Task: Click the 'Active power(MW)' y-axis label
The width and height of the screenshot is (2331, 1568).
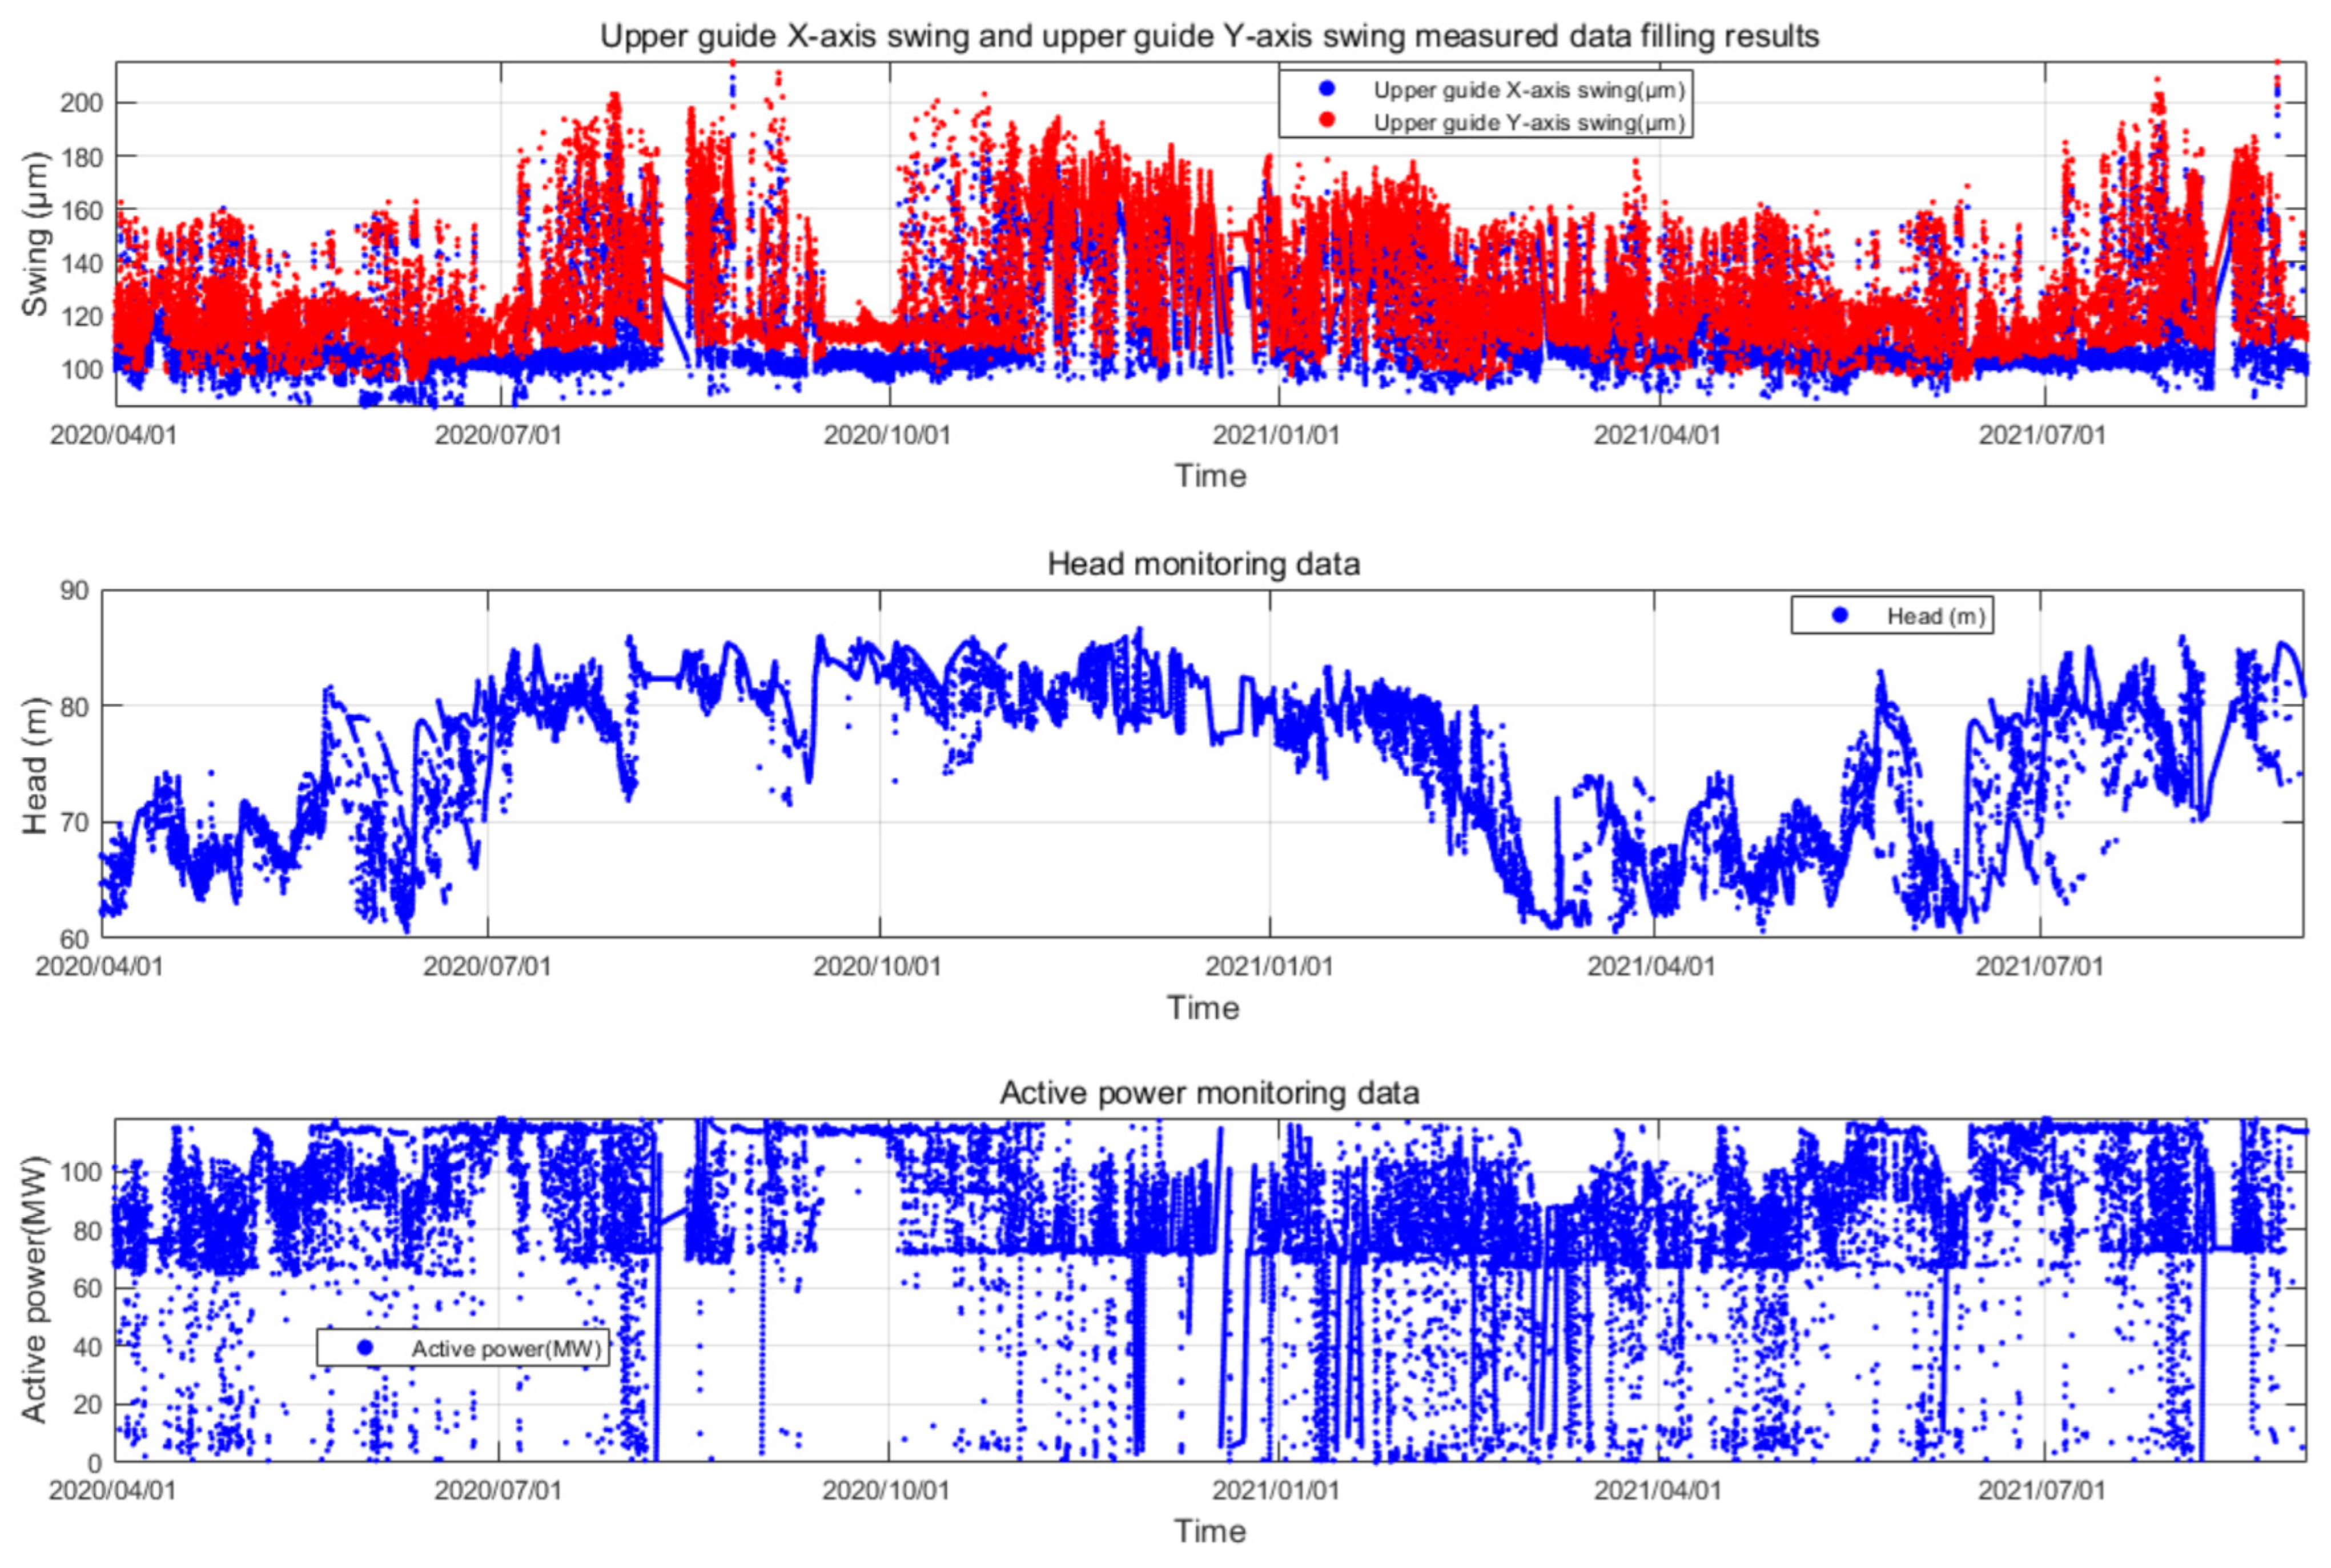Action: 35,1290
